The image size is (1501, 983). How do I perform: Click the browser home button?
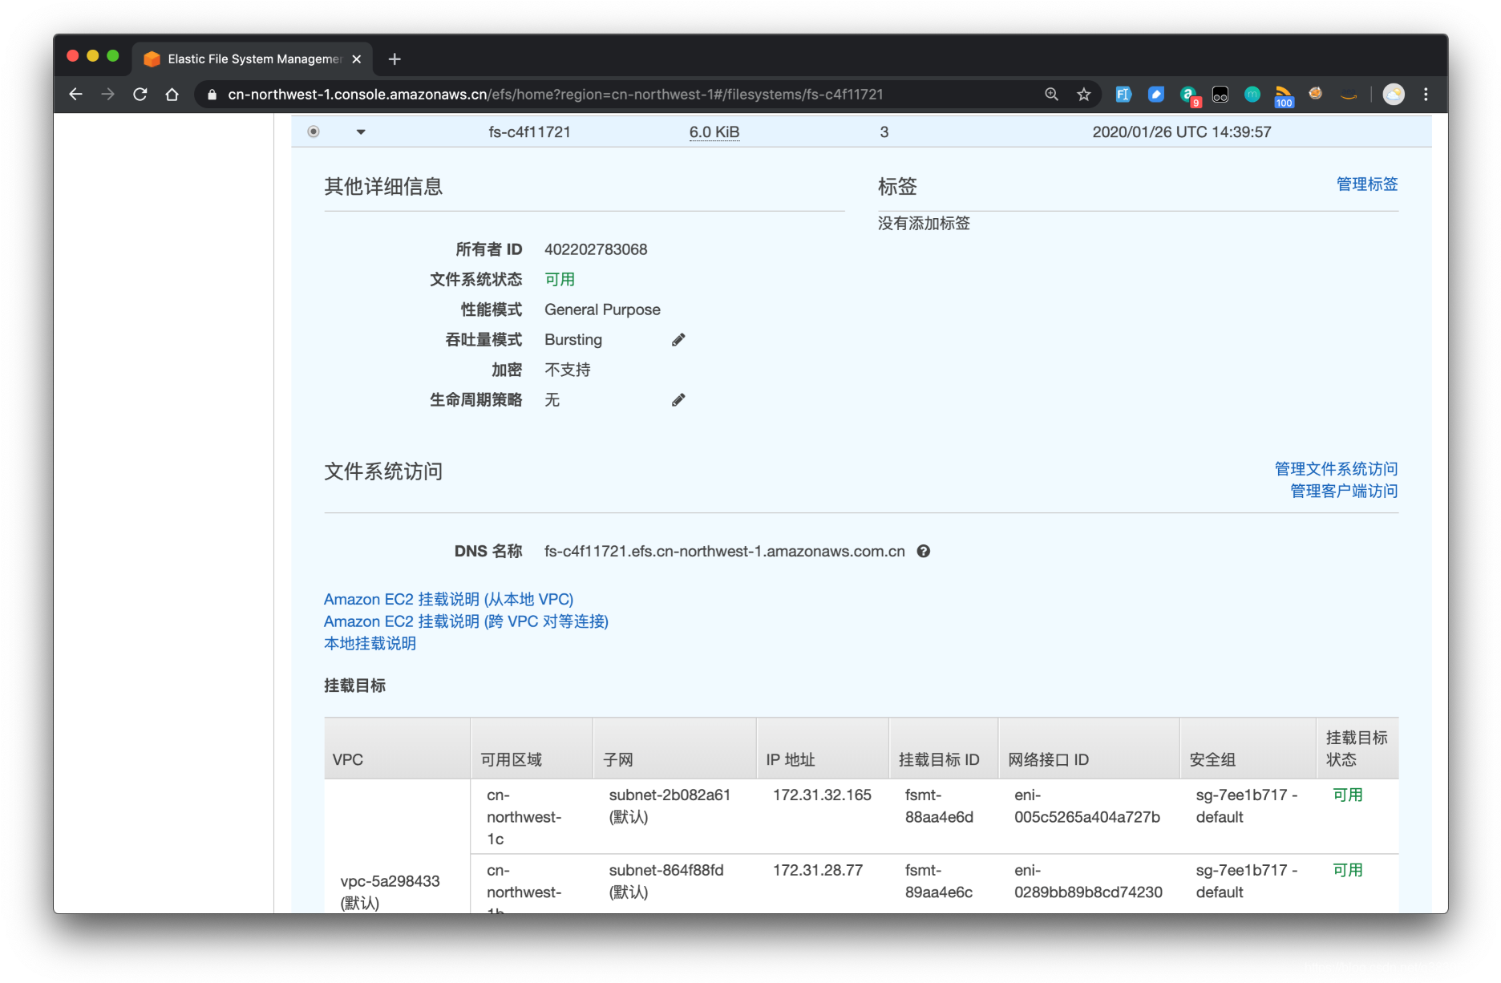[x=172, y=94]
